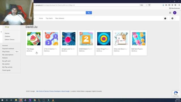Open Parent guide in the sidebar

[6, 70]
